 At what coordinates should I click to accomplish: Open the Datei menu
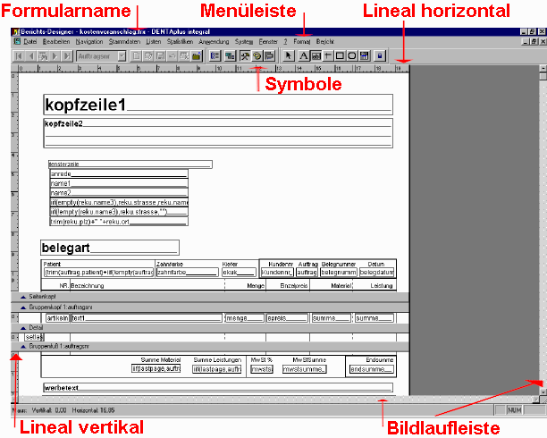point(30,41)
